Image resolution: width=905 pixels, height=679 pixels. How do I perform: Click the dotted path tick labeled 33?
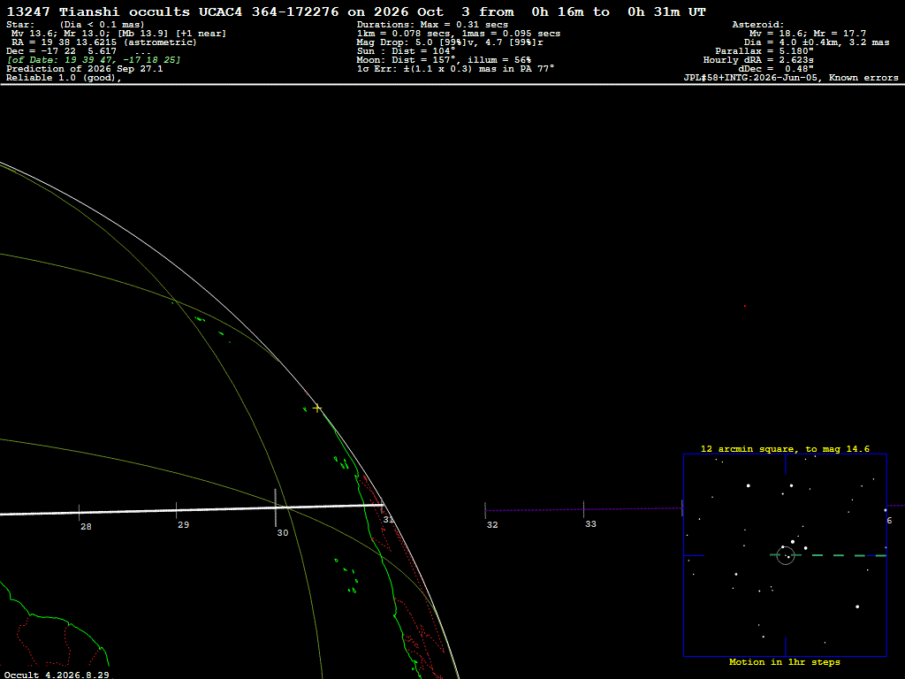coord(583,509)
